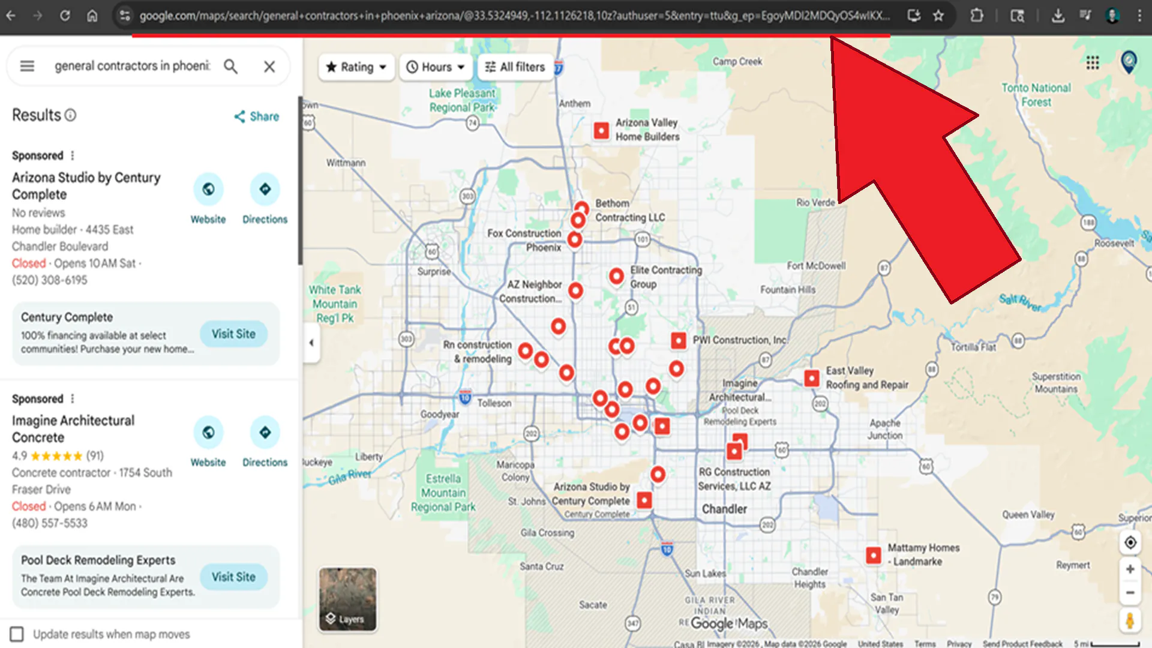Click the Queen Valley label on map
The image size is (1152, 648).
tap(1028, 515)
